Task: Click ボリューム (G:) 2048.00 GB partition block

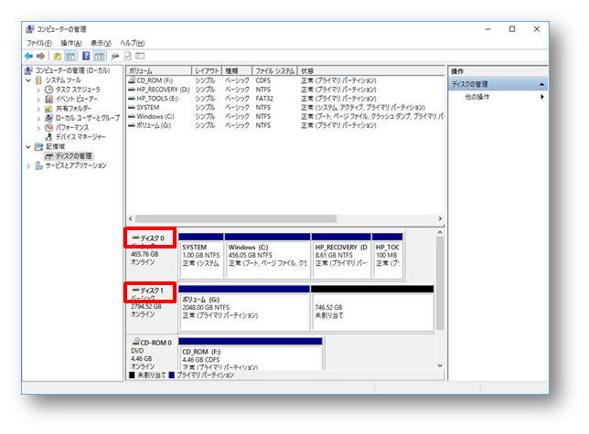Action: click(244, 308)
